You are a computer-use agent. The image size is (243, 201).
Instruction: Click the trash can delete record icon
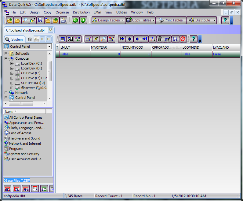click(x=160, y=39)
